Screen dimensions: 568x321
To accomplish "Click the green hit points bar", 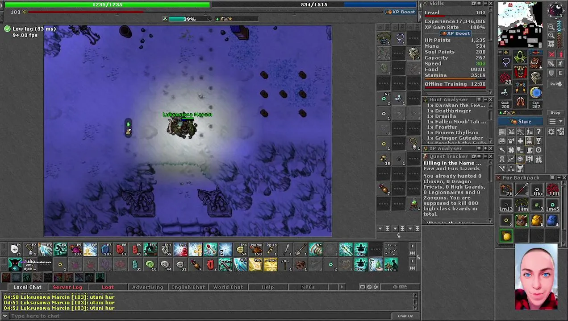I will (107, 4).
